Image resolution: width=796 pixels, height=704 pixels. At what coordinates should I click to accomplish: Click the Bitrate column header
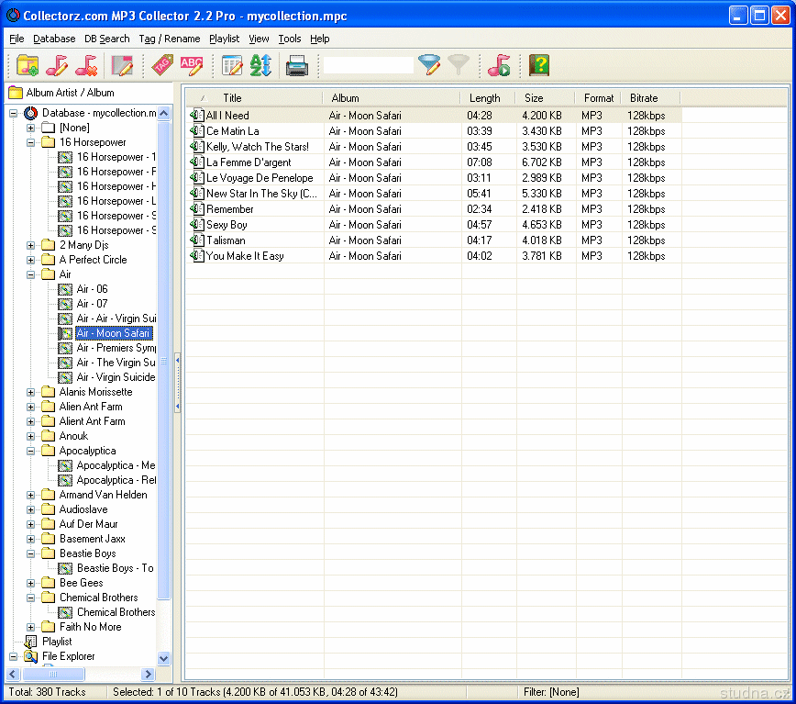point(644,98)
